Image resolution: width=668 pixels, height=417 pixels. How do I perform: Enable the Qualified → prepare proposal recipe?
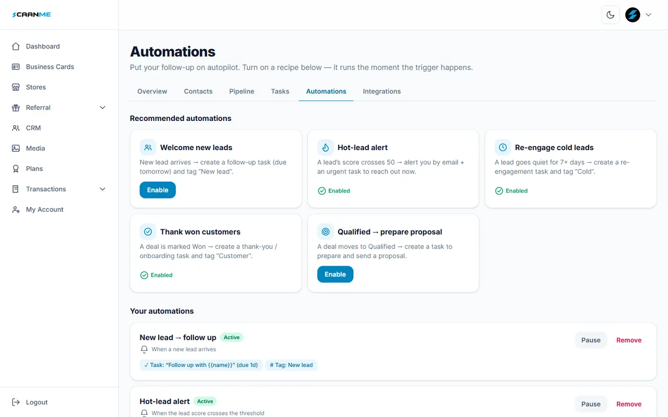tap(335, 274)
